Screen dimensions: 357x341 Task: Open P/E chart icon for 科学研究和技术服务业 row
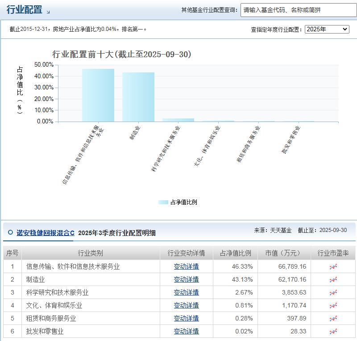coord(333,292)
